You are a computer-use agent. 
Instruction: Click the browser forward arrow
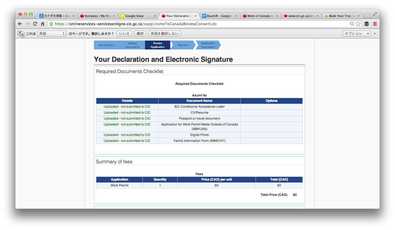[x=27, y=24]
